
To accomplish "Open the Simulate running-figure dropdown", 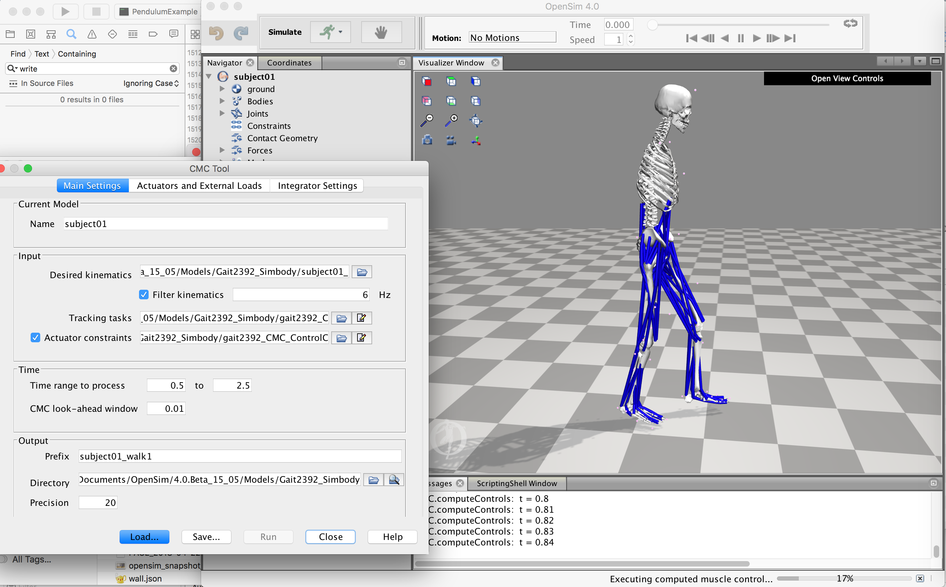I will [340, 32].
